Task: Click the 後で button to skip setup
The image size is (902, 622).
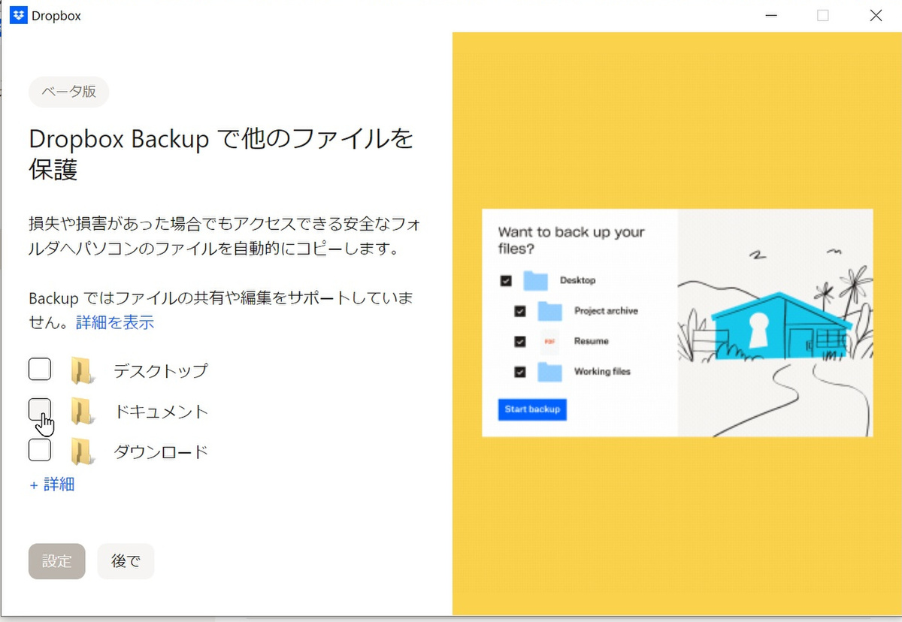Action: pos(126,561)
